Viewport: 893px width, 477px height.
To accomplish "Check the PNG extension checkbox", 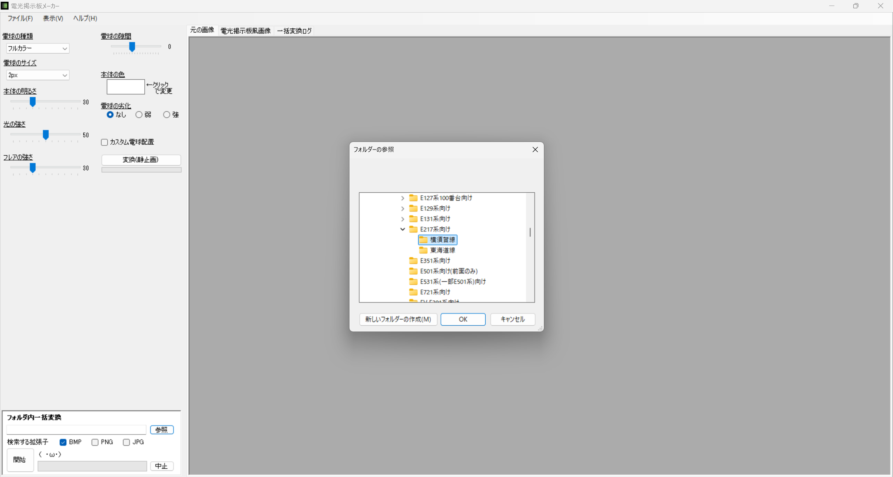I will tap(95, 442).
